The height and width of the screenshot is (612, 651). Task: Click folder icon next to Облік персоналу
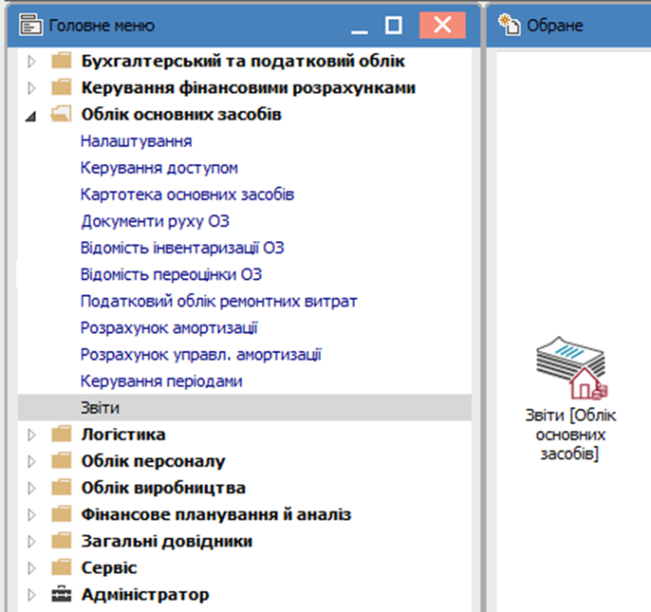[62, 460]
